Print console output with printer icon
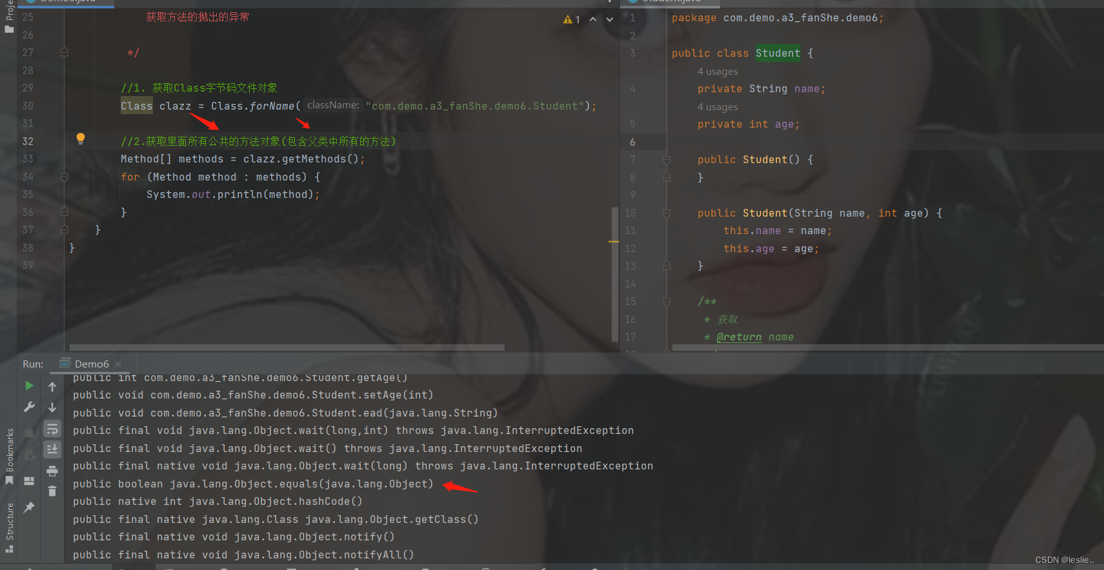This screenshot has height=570, width=1104. pyautogui.click(x=52, y=471)
